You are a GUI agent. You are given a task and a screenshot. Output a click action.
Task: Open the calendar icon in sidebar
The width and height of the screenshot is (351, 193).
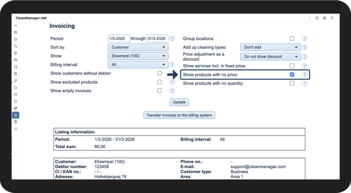16,39
